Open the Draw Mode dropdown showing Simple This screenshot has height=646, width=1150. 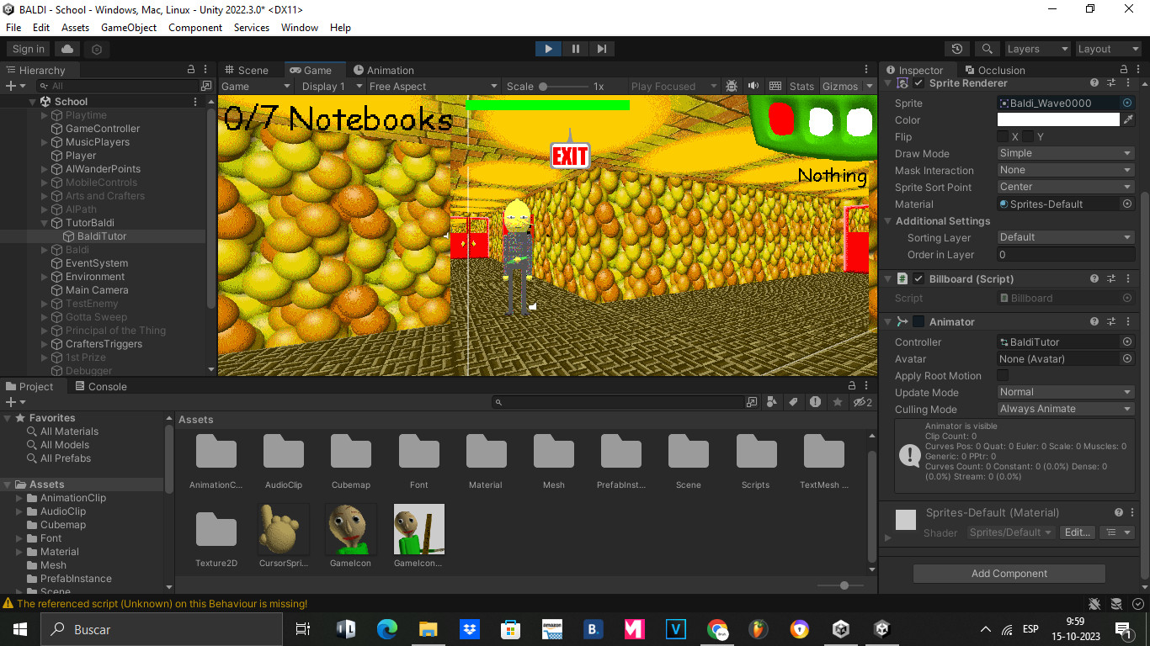coord(1065,153)
